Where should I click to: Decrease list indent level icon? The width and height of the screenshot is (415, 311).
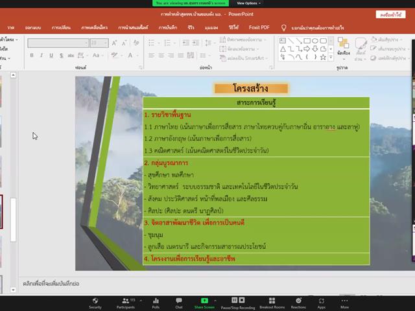(x=186, y=43)
